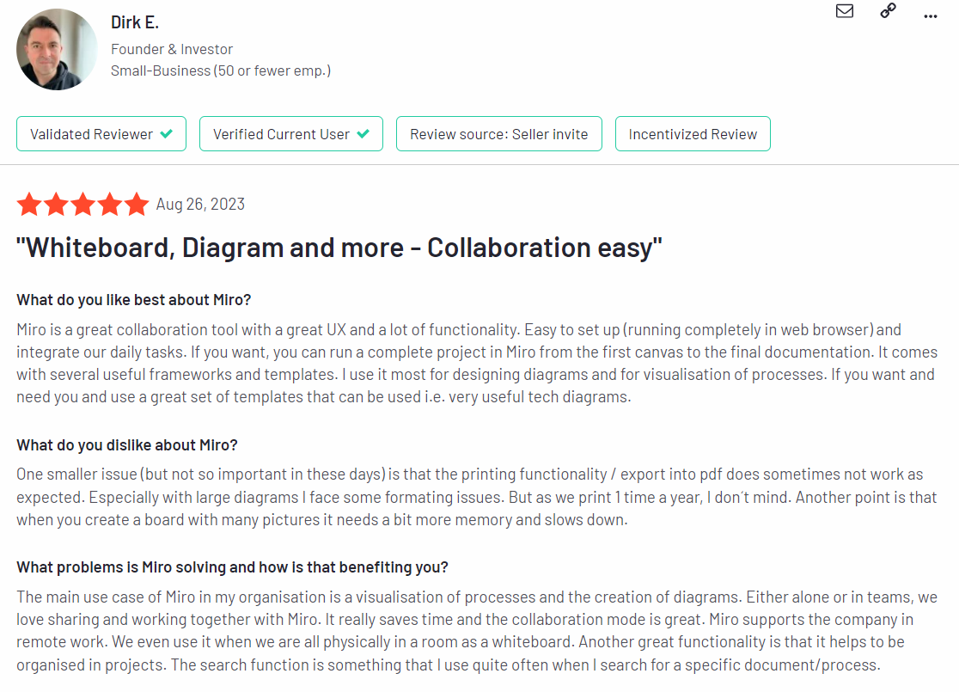Open the review title about Whiteboard and Diagram
959x692 pixels.
coord(339,248)
